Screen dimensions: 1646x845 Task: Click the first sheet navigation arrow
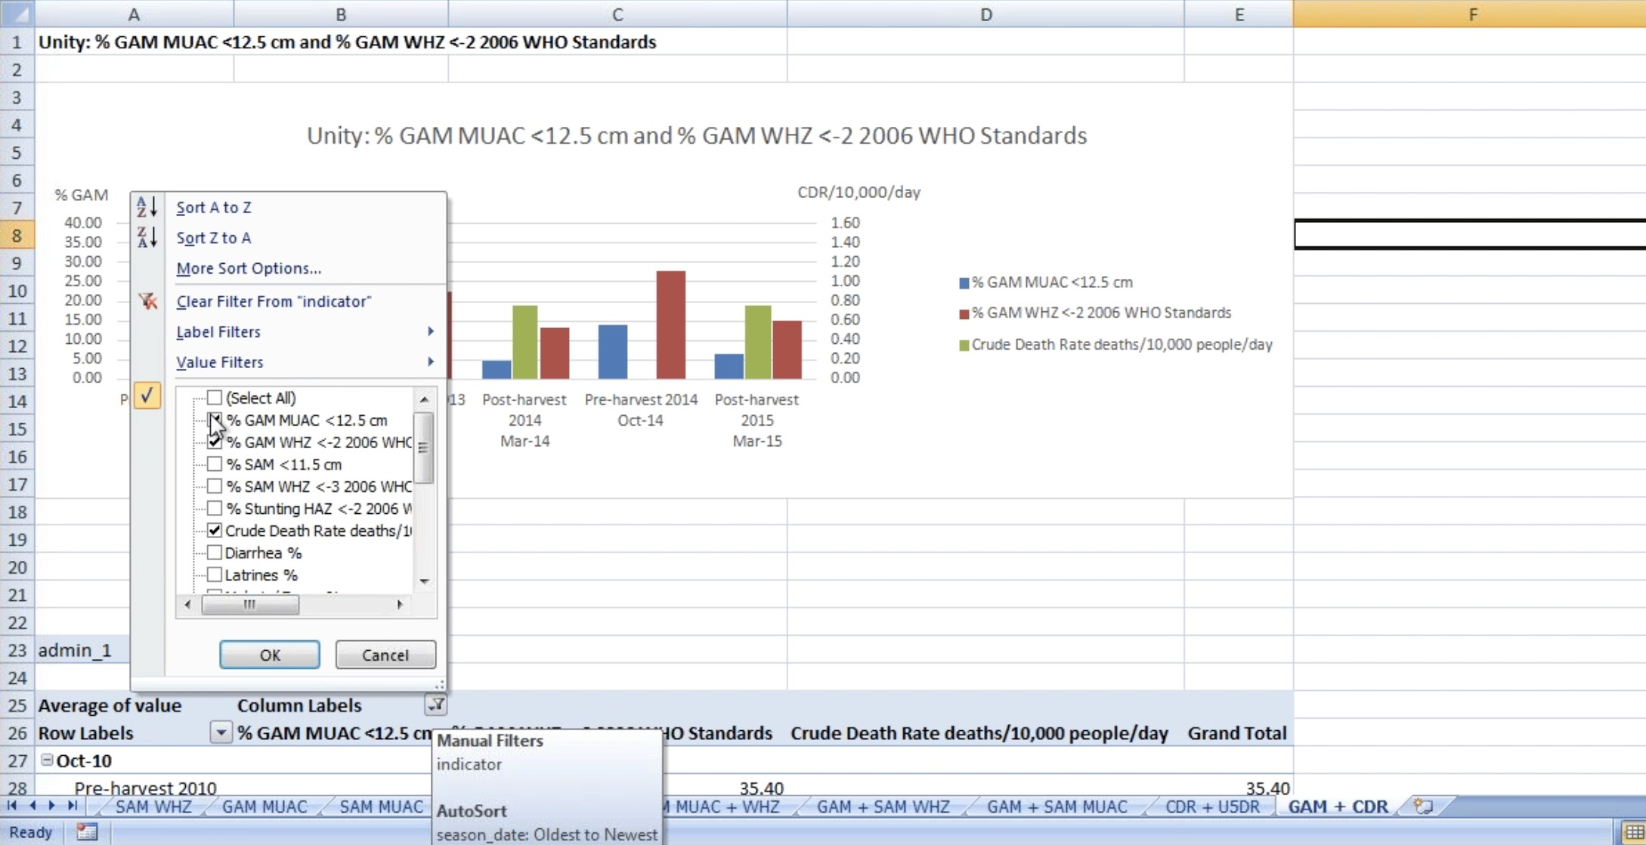12,806
